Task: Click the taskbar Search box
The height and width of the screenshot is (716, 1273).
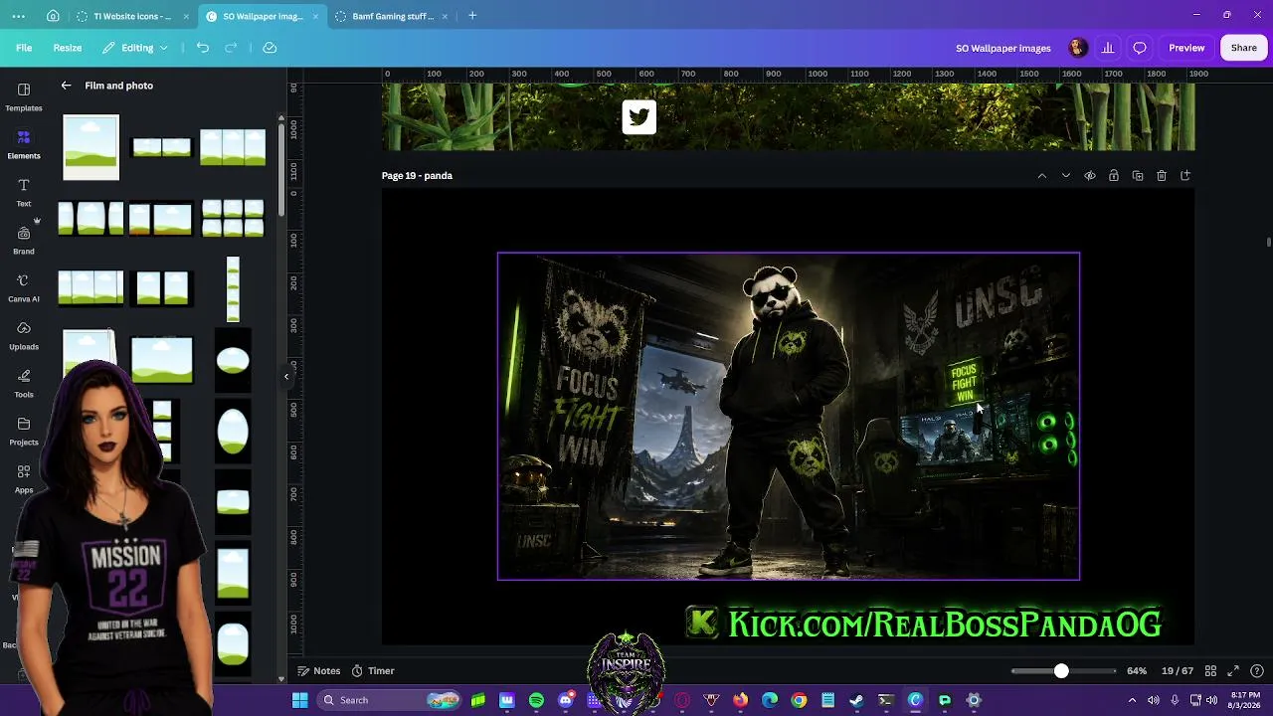Action: click(x=390, y=700)
